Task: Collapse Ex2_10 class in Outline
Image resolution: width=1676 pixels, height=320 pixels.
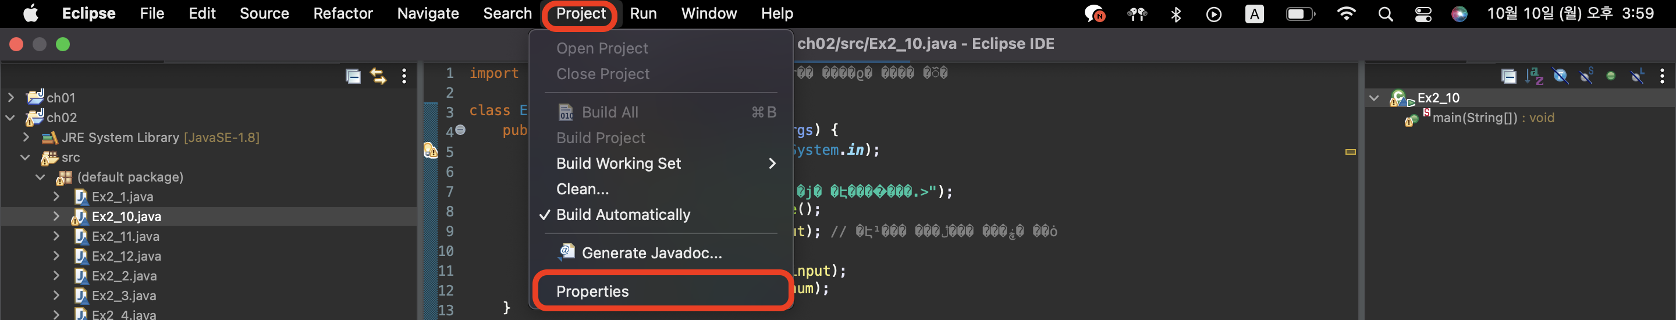Action: [x=1374, y=98]
